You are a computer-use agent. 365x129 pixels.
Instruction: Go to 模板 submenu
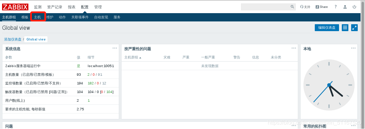[x=25, y=17]
